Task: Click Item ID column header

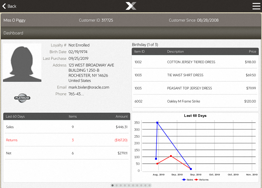Action: coord(139,52)
